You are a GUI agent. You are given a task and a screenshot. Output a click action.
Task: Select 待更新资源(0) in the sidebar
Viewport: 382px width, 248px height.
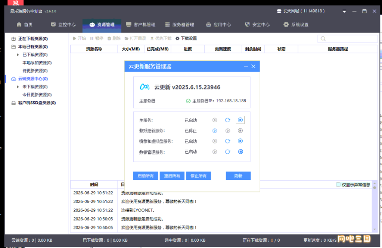coord(35,71)
